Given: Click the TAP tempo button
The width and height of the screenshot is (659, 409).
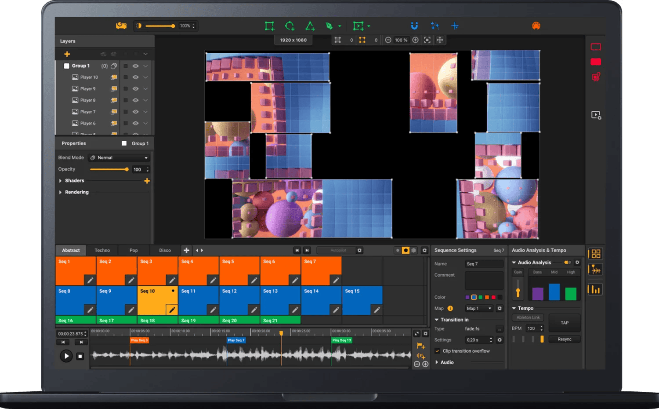Looking at the screenshot, I should coord(565,323).
